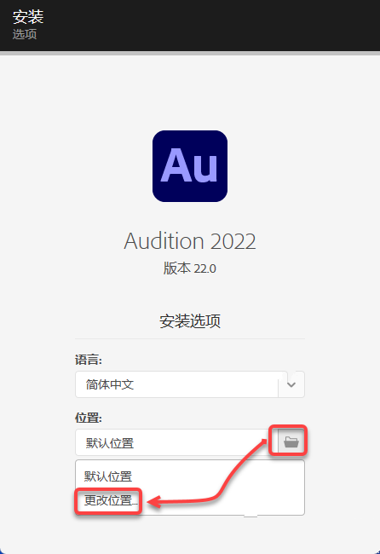The width and height of the screenshot is (380, 554).
Task: Click the Audition 2022 product name
Action: tap(190, 241)
